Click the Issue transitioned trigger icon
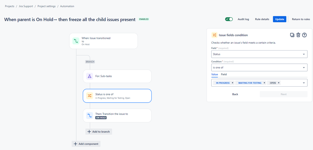Viewport: 313px width, 150px height. coord(76,41)
